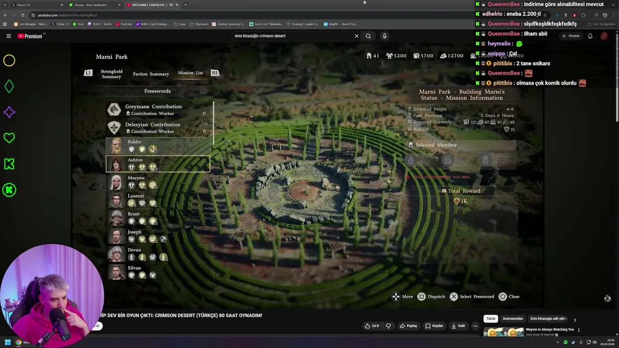Select freesword Laurent
The width and height of the screenshot is (619, 348).
point(159,200)
